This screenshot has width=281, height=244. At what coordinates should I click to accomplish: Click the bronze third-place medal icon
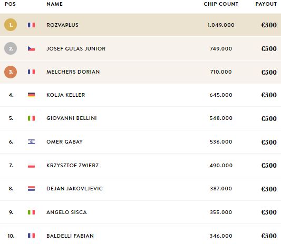[x=11, y=72]
